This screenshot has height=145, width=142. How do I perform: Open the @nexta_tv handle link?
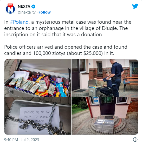pyautogui.click(x=27, y=12)
